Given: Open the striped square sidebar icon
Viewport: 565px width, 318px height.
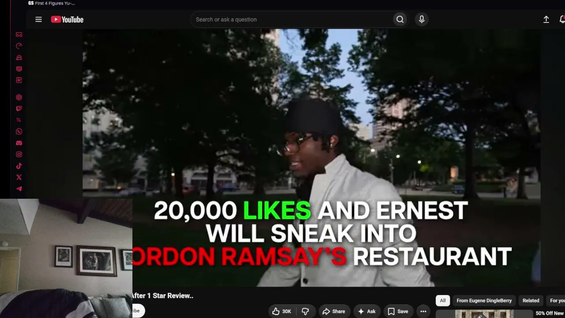Looking at the screenshot, I should click(19, 69).
